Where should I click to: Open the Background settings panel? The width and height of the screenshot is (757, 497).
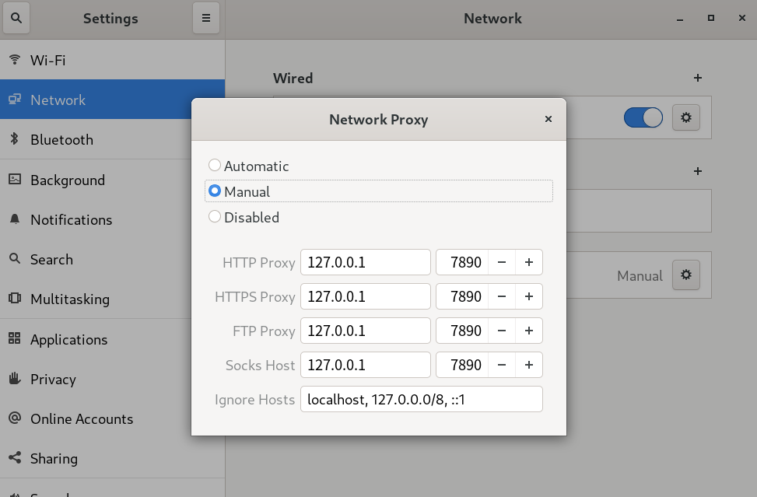(67, 180)
